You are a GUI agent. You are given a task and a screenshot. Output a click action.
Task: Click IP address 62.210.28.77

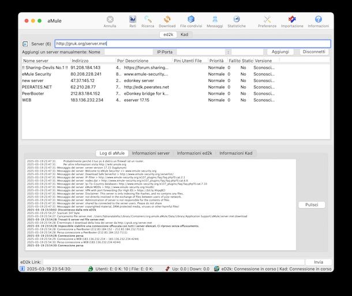(83, 87)
